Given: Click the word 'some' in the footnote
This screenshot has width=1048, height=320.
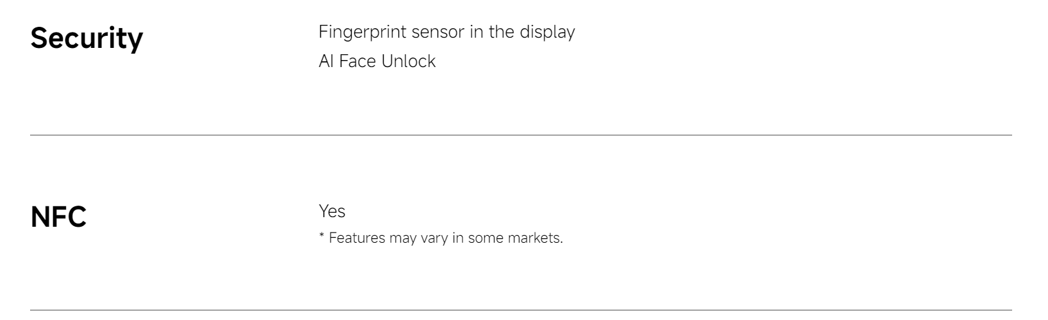Looking at the screenshot, I should [x=486, y=238].
